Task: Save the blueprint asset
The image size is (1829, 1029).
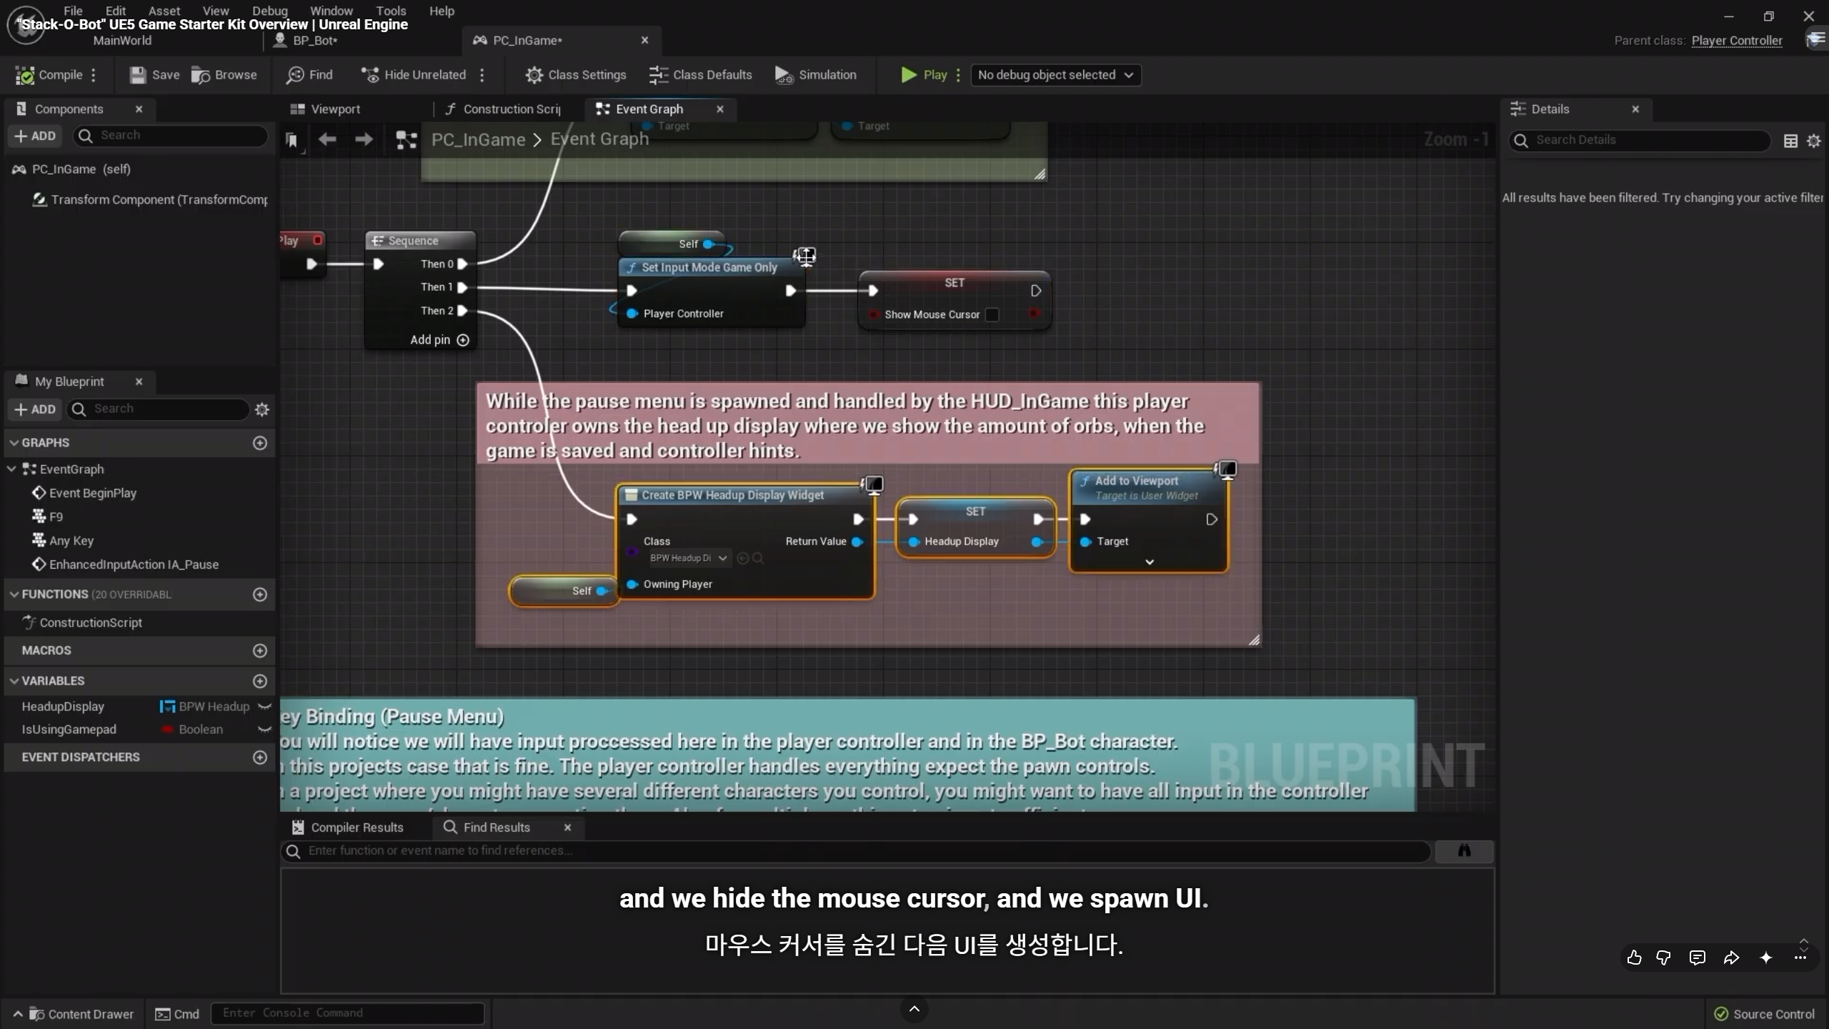Action: [154, 75]
